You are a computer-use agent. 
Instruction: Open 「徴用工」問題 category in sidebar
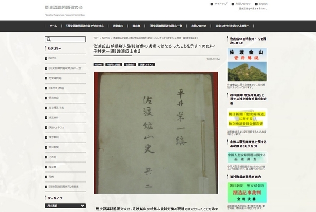pyautogui.click(x=56, y=88)
